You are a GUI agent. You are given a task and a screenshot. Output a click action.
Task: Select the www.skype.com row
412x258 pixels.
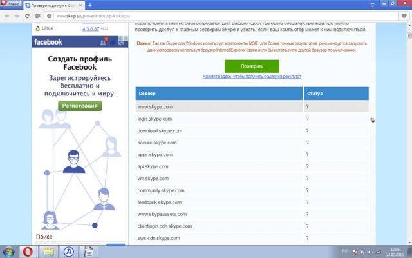(252, 107)
